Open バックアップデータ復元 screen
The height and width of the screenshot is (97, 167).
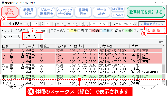(65, 12)
